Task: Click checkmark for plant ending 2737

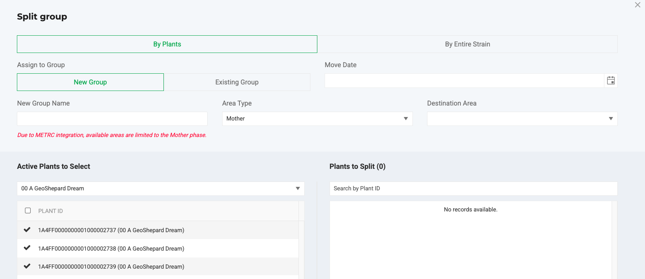Action: click(27, 230)
